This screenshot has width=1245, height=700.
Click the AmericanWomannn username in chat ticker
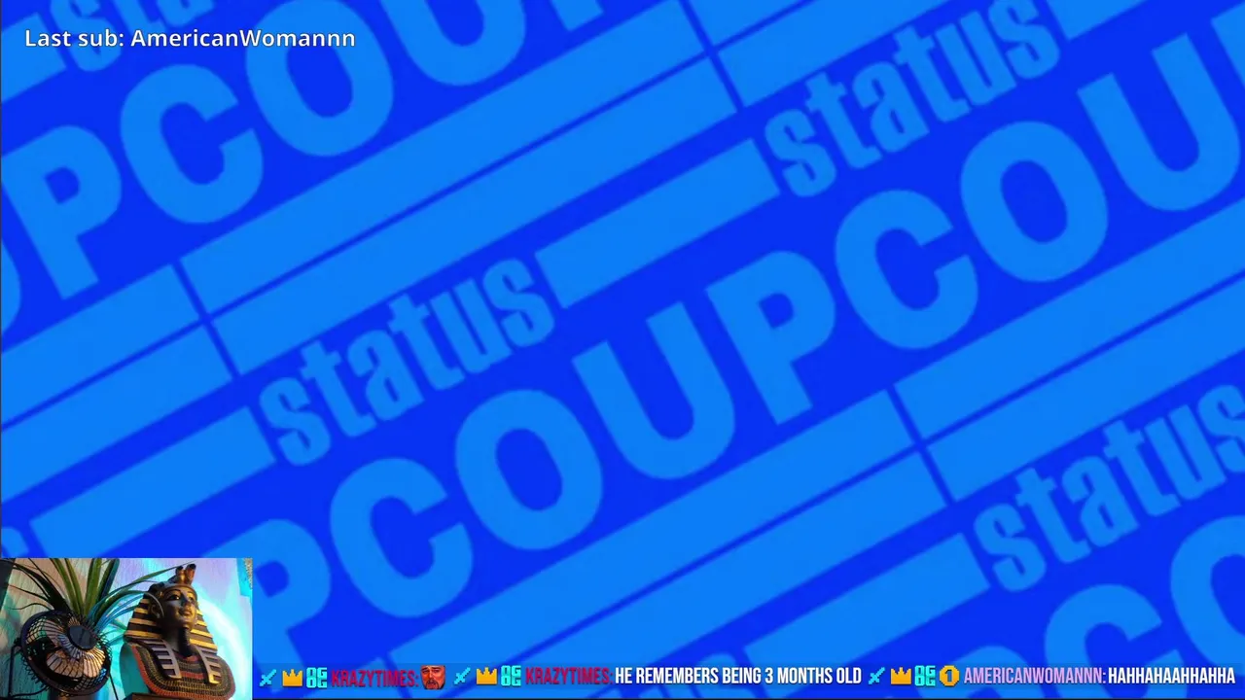1034,676
